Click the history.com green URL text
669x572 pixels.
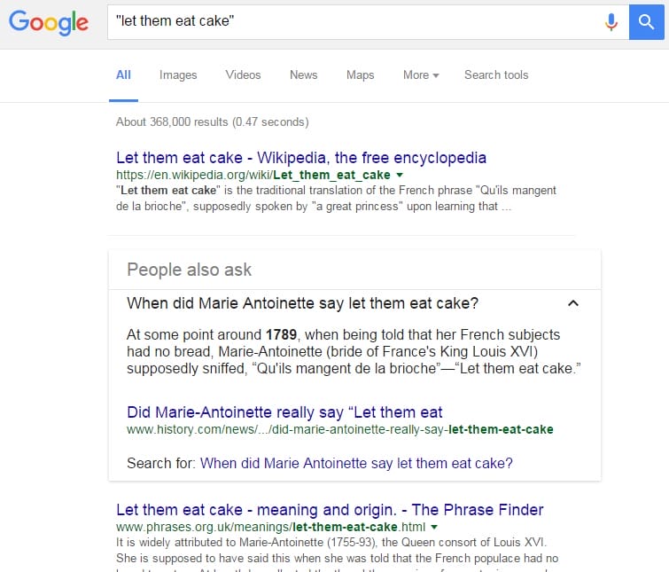pos(339,430)
